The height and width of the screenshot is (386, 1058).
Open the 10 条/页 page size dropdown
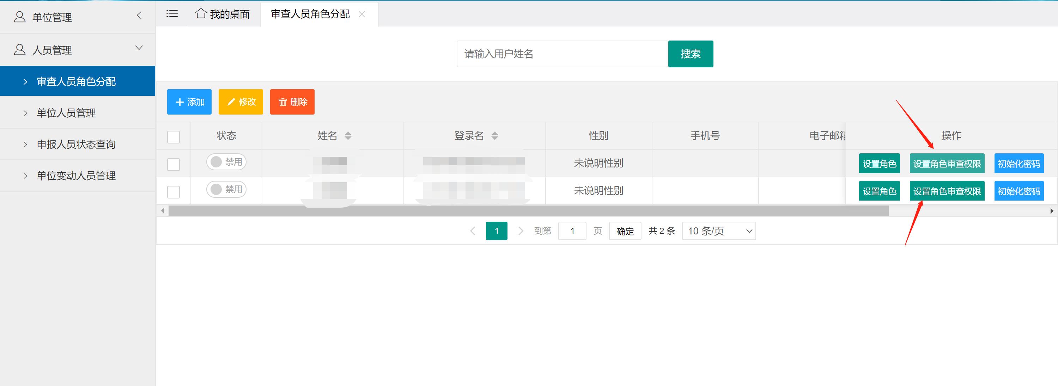(718, 231)
